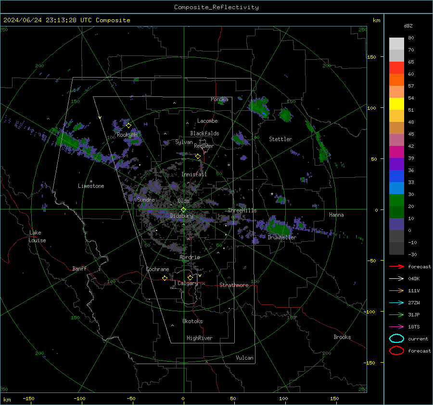Screen dimensions: 433x405
Task: Select the red 60–65 dBZ swatch
Action: 396,68
